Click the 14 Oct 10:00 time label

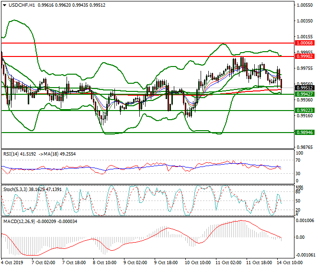289,263
